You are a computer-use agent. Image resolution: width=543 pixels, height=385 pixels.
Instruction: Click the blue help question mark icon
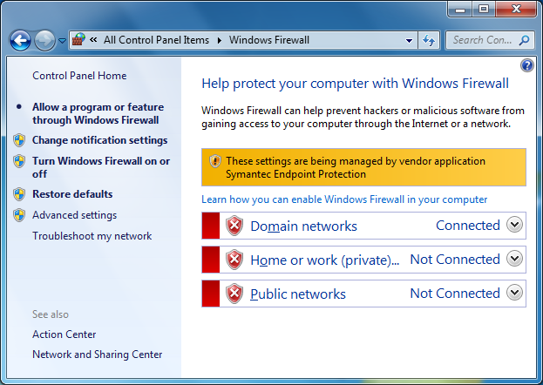pos(526,65)
